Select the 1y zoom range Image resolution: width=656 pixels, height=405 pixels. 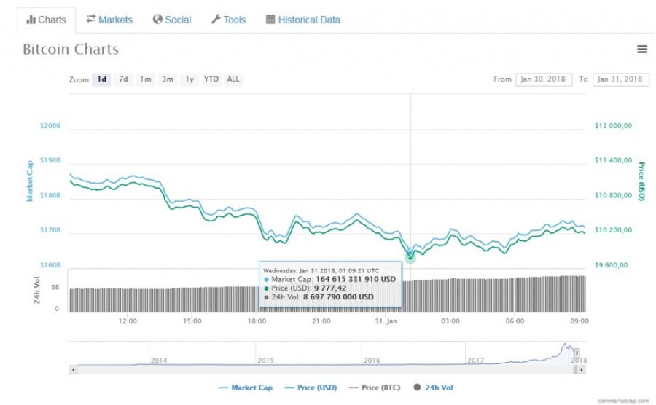190,79
